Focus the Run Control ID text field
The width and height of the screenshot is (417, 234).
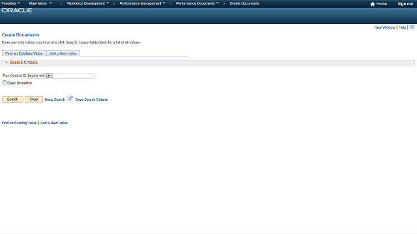click(73, 75)
